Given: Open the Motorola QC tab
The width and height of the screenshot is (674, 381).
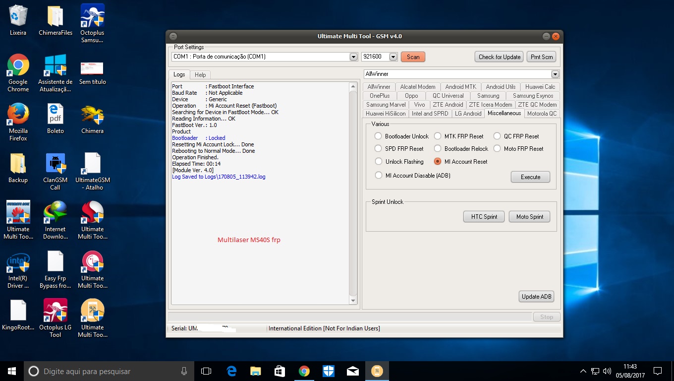Looking at the screenshot, I should click(542, 113).
